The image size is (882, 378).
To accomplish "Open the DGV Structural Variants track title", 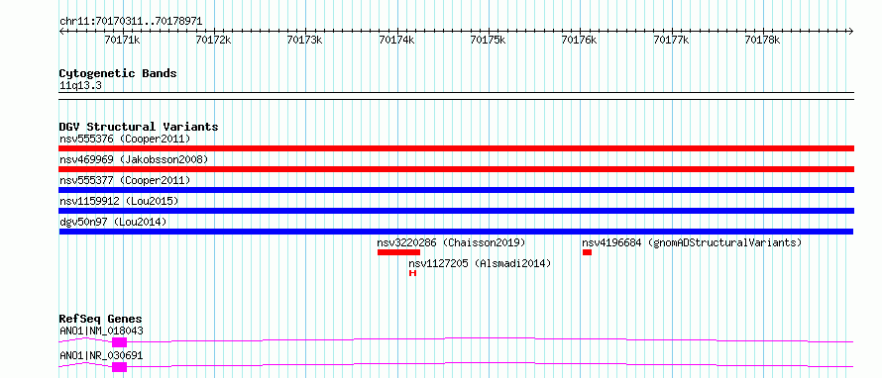I will point(139,127).
